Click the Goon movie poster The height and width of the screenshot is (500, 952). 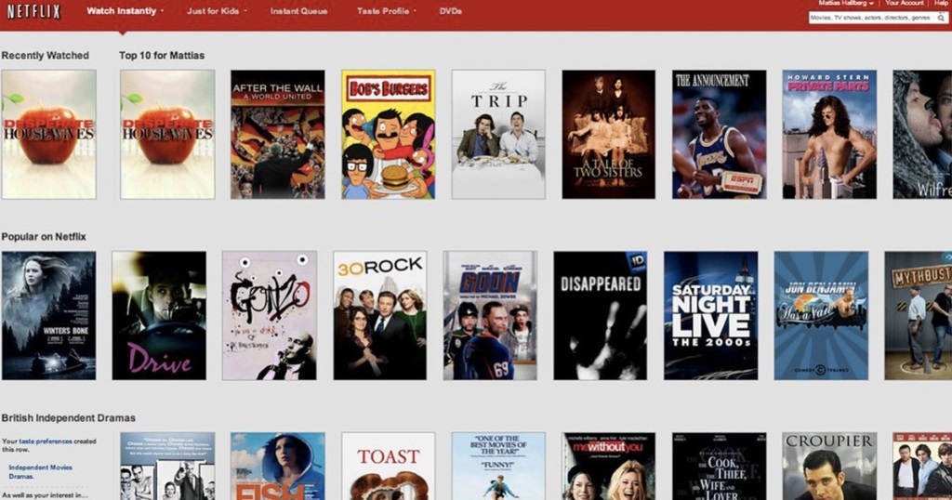tap(490, 315)
